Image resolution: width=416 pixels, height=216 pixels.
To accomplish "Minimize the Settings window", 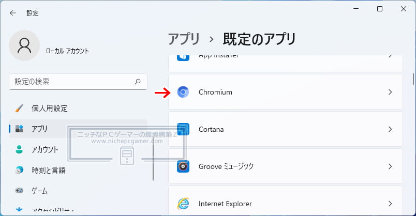I will [x=356, y=9].
